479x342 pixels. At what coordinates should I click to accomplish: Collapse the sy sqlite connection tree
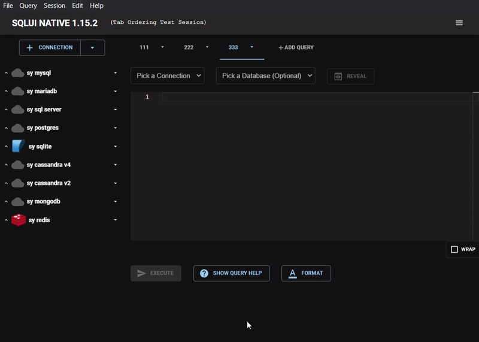(x=6, y=146)
